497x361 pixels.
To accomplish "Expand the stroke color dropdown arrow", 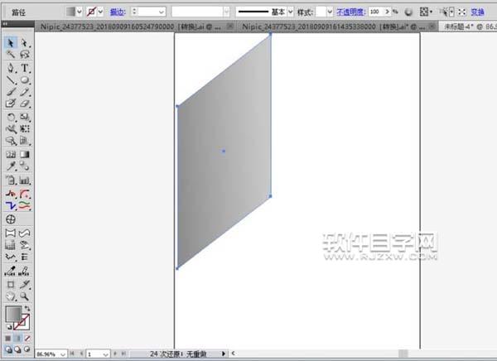I will (101, 12).
